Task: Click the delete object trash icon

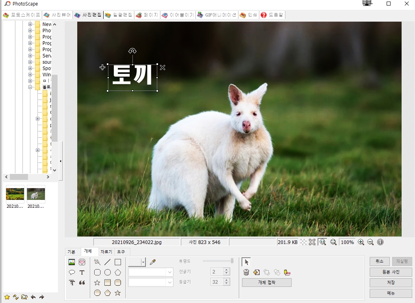Action: click(246, 272)
